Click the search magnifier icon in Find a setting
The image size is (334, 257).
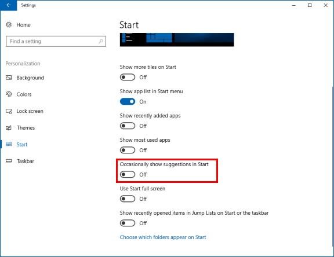(101, 41)
